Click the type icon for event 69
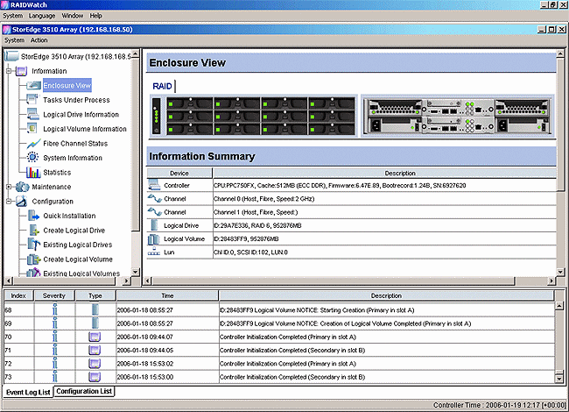Screen dimensions: 569x412 [95, 323]
